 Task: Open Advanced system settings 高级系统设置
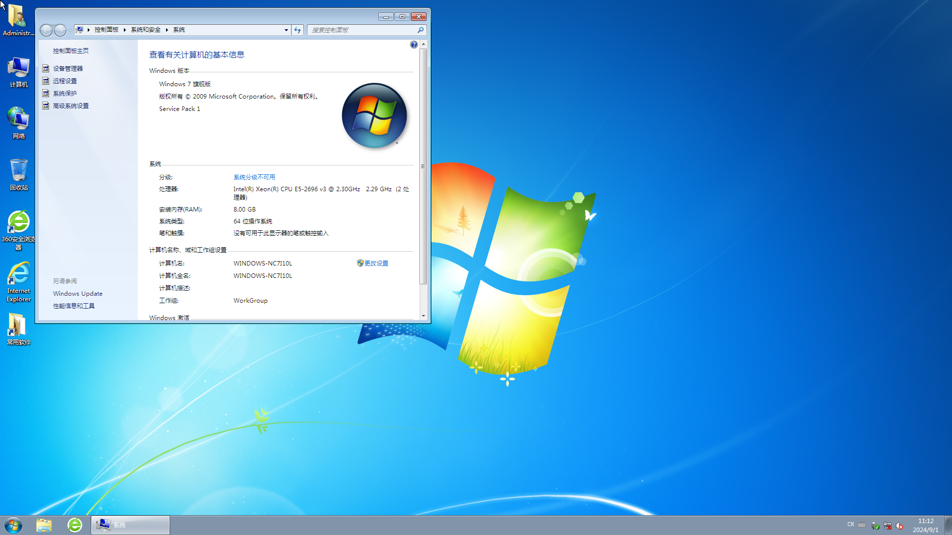pos(70,106)
